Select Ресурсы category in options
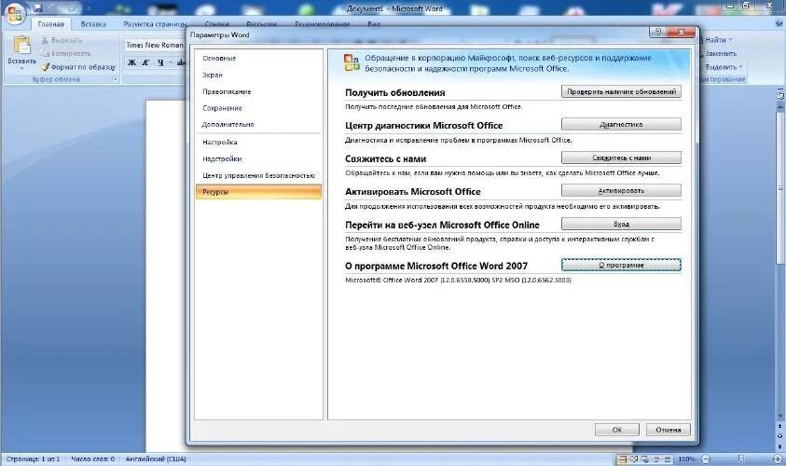Screen dimensions: 786x466 coord(258,192)
